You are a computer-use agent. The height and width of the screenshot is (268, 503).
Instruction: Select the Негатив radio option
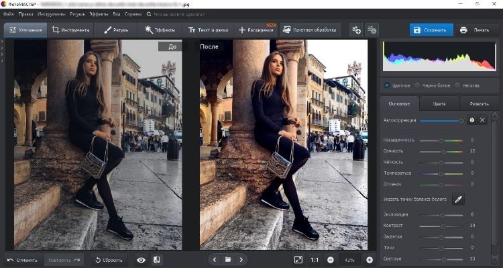pyautogui.click(x=457, y=85)
